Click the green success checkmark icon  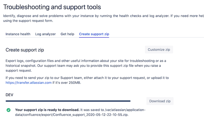(x=8, y=110)
